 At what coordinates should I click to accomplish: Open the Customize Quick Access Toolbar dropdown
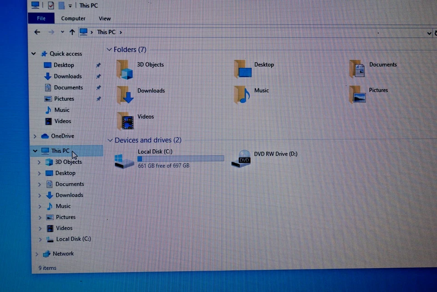point(70,5)
